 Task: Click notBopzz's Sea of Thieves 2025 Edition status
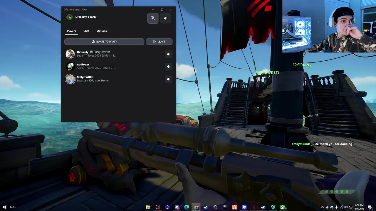click(x=96, y=68)
